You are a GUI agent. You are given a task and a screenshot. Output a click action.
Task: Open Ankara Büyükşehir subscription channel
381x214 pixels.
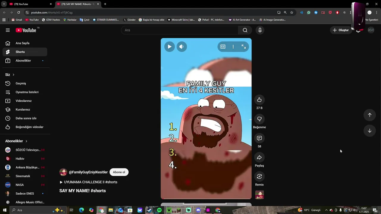click(x=25, y=167)
